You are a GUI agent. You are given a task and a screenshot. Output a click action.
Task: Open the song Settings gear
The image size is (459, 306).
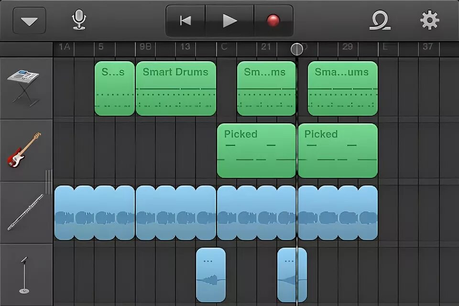tap(429, 20)
